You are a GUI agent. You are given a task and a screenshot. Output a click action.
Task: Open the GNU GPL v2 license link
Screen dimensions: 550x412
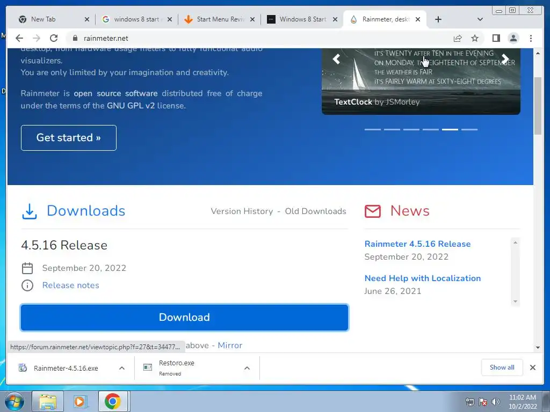point(131,106)
